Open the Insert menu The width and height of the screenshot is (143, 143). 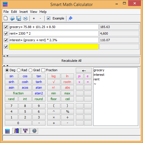(23, 12)
